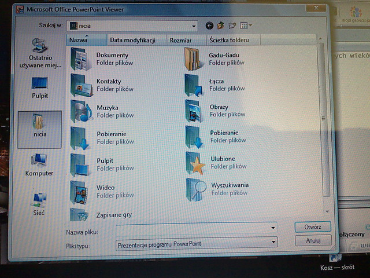Click the Łącza folder name text
Screen dimensions: 370x278
coord(216,81)
